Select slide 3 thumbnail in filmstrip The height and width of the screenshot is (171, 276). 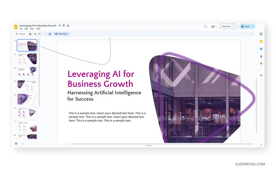[x=27, y=72]
